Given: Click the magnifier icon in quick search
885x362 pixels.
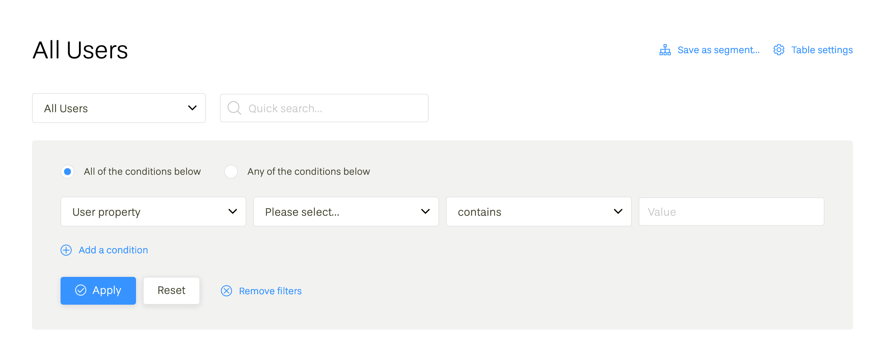Looking at the screenshot, I should (234, 108).
